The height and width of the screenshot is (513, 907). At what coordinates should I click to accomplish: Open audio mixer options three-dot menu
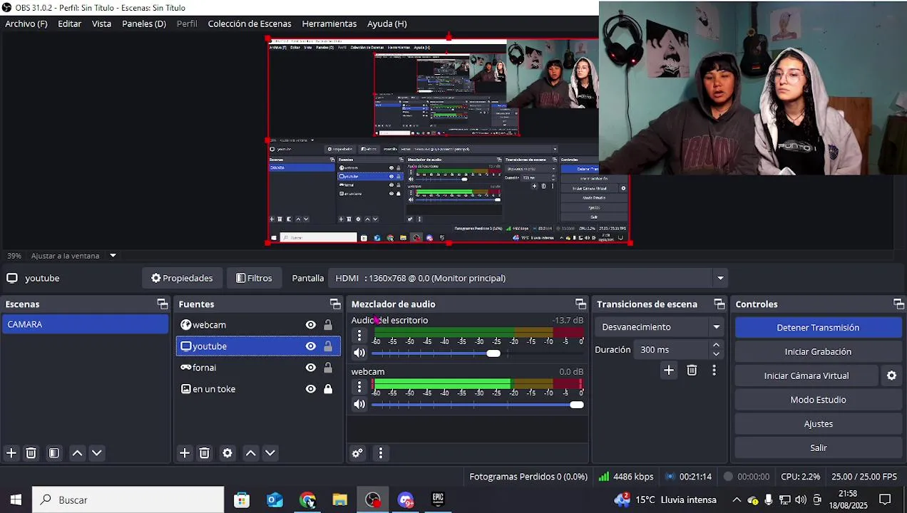(381, 453)
